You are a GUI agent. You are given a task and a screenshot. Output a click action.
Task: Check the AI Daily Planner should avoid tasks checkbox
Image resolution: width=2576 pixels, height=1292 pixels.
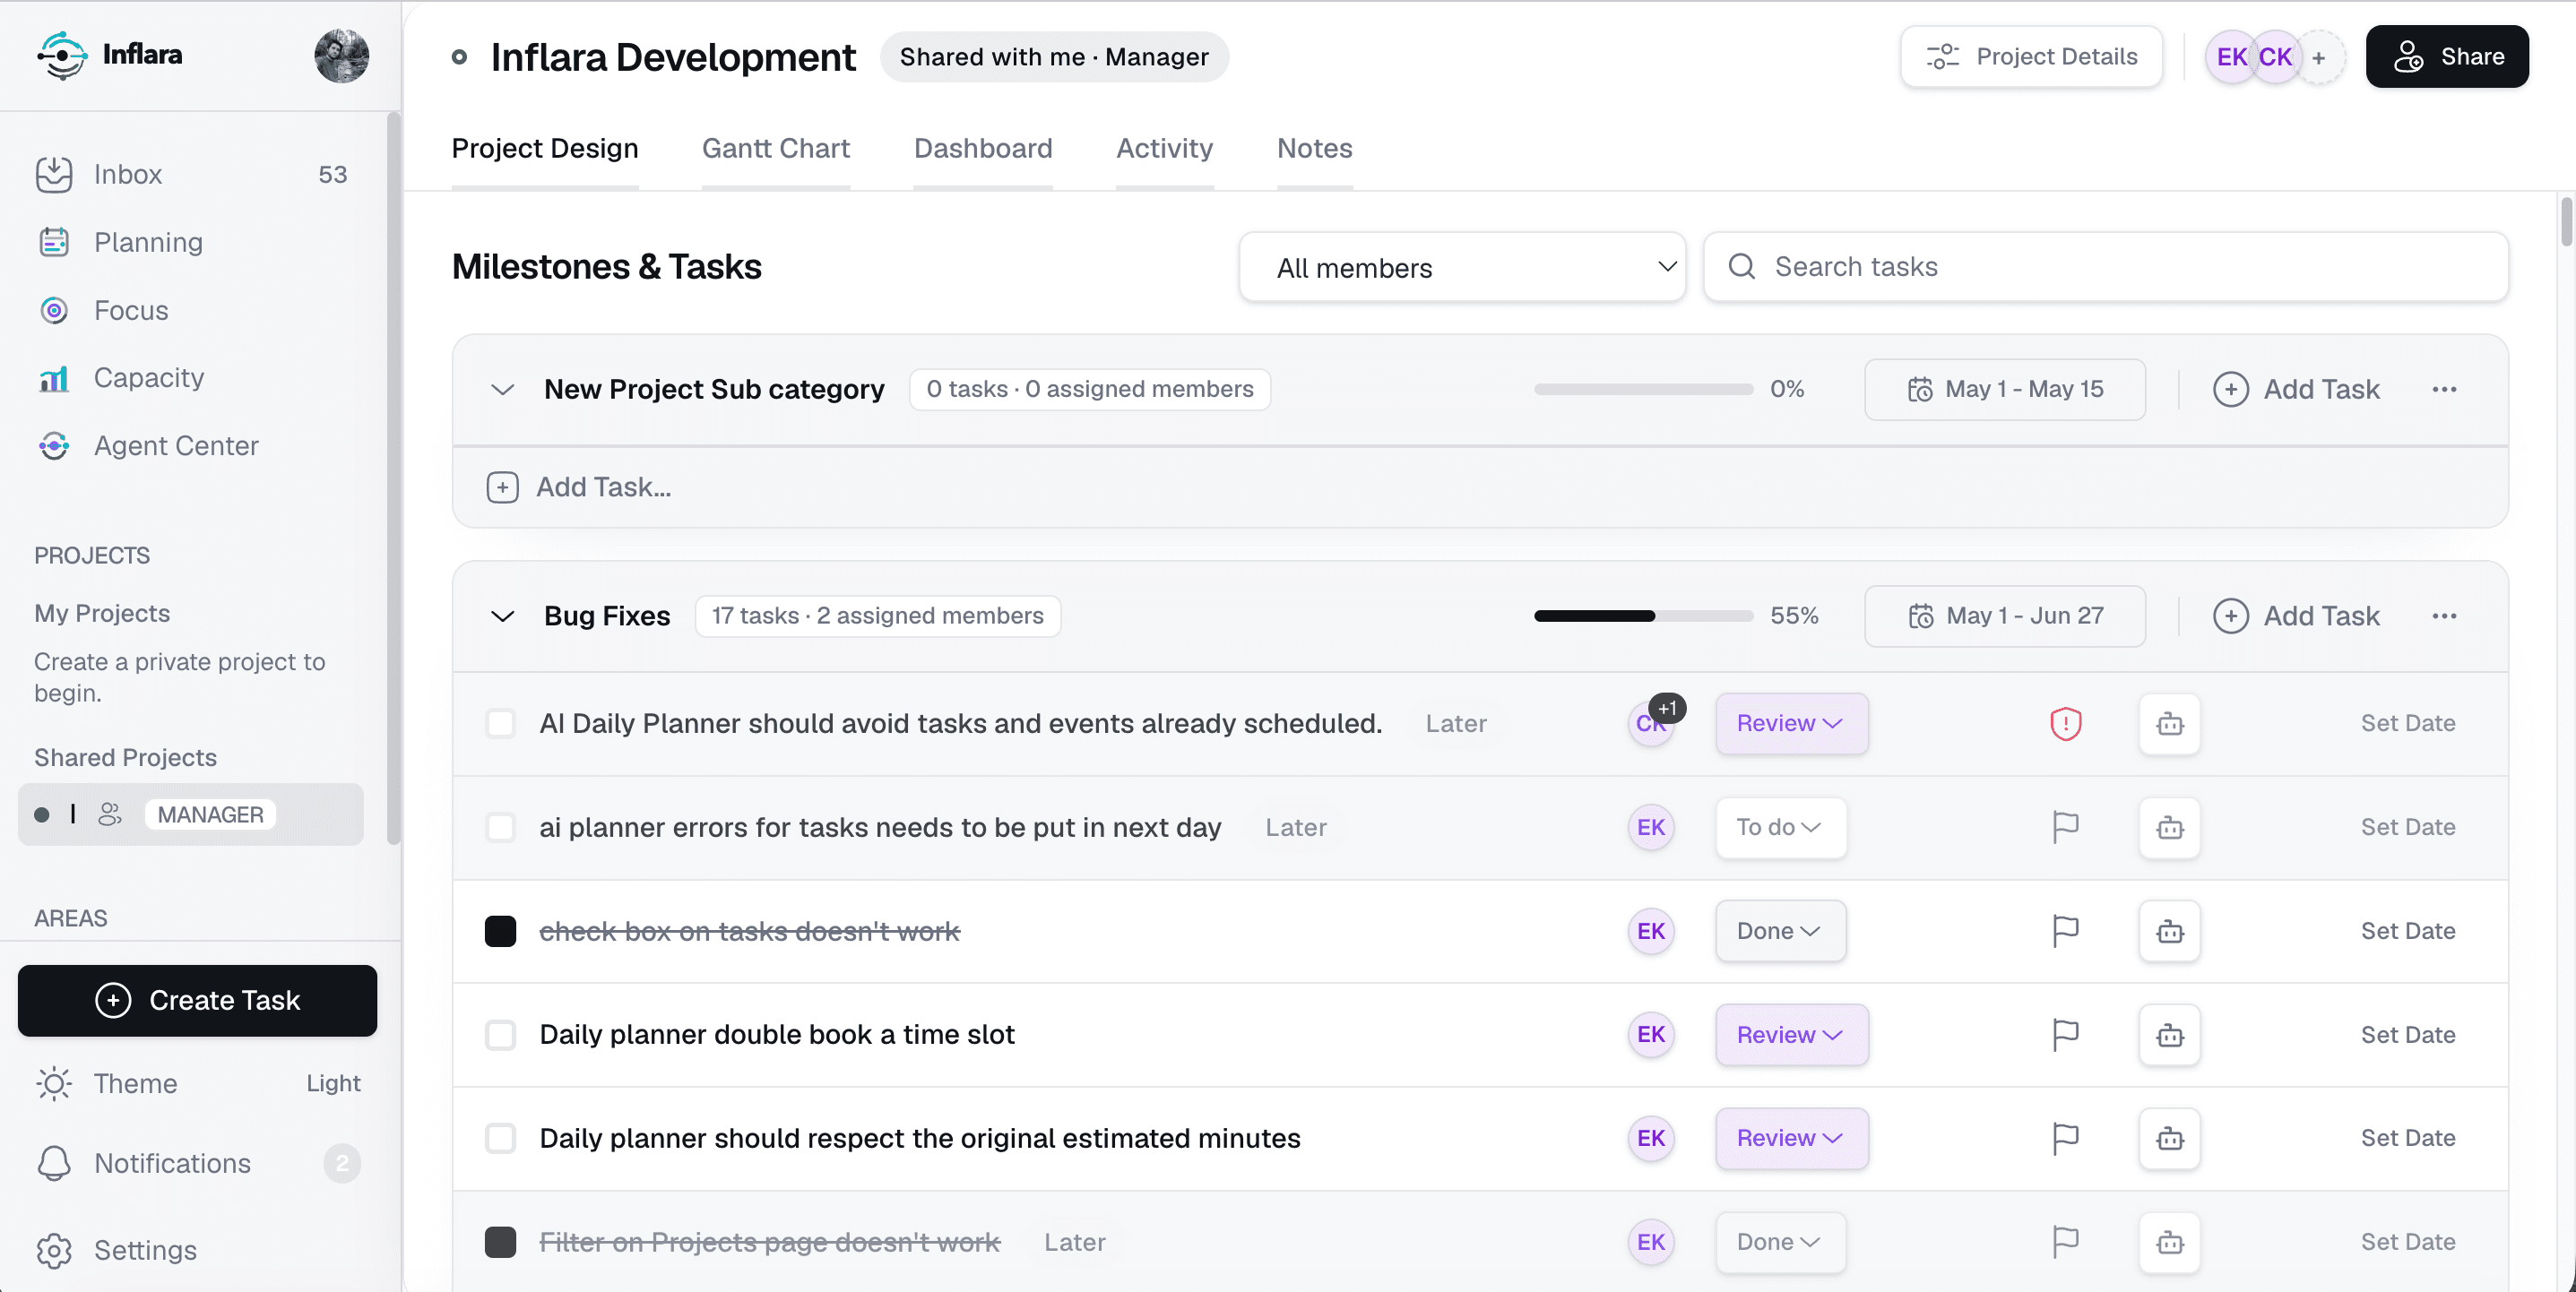[x=500, y=723]
